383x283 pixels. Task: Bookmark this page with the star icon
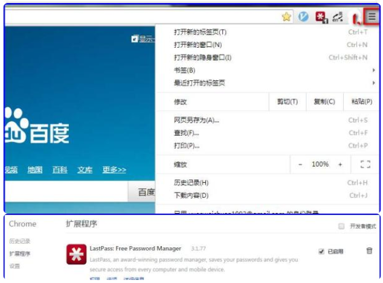[x=286, y=16]
